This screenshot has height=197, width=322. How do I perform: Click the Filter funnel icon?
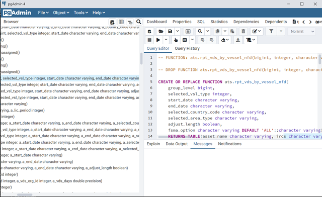click(271, 31)
